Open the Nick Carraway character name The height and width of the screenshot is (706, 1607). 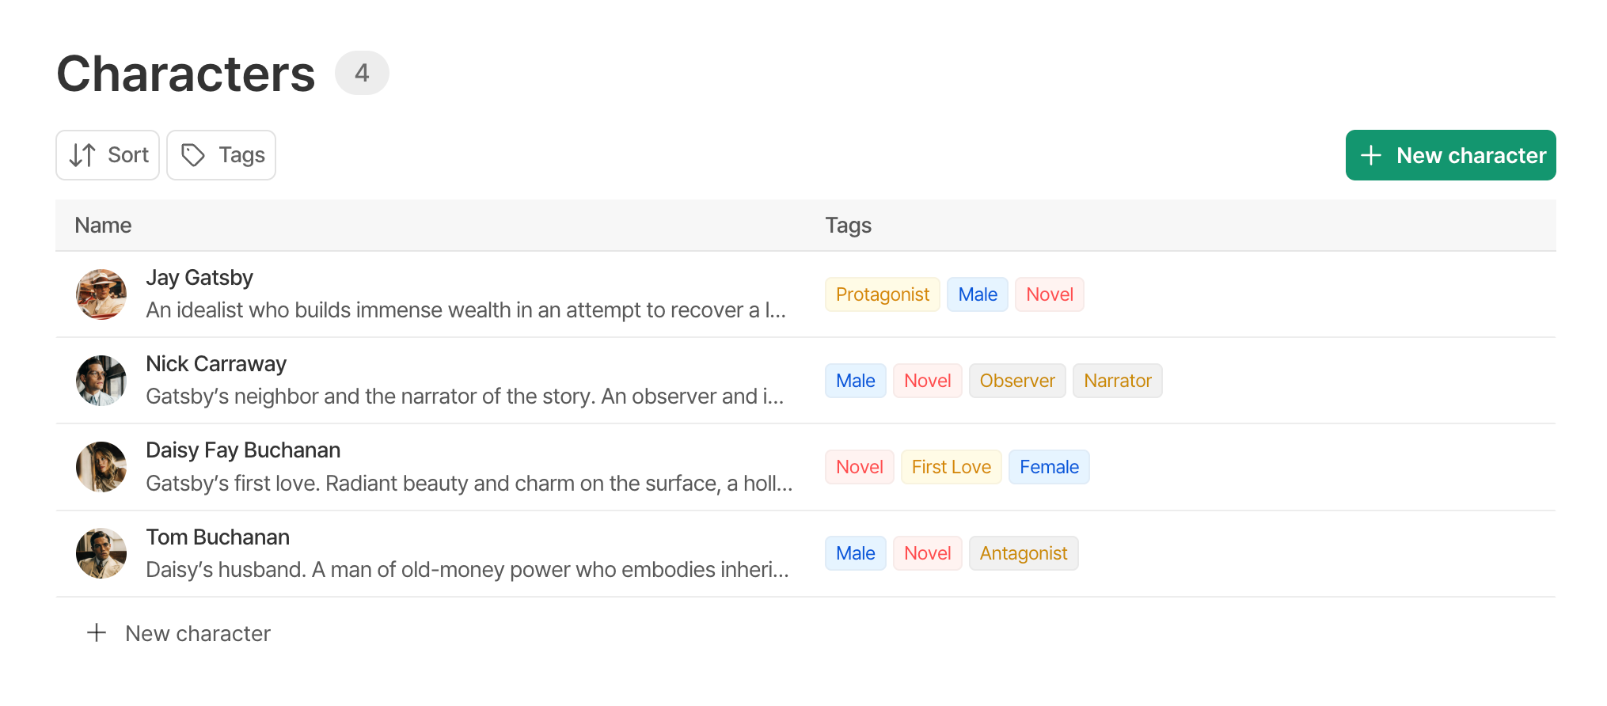click(216, 364)
